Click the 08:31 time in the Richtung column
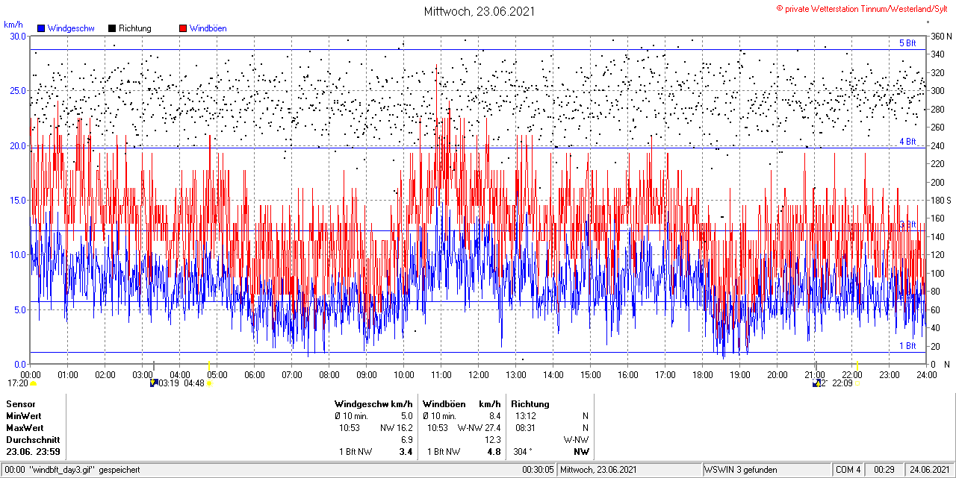 pyautogui.click(x=526, y=427)
